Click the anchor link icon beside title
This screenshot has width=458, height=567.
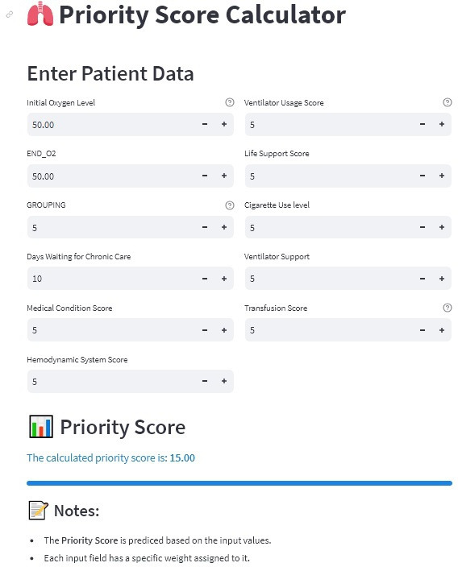point(10,14)
